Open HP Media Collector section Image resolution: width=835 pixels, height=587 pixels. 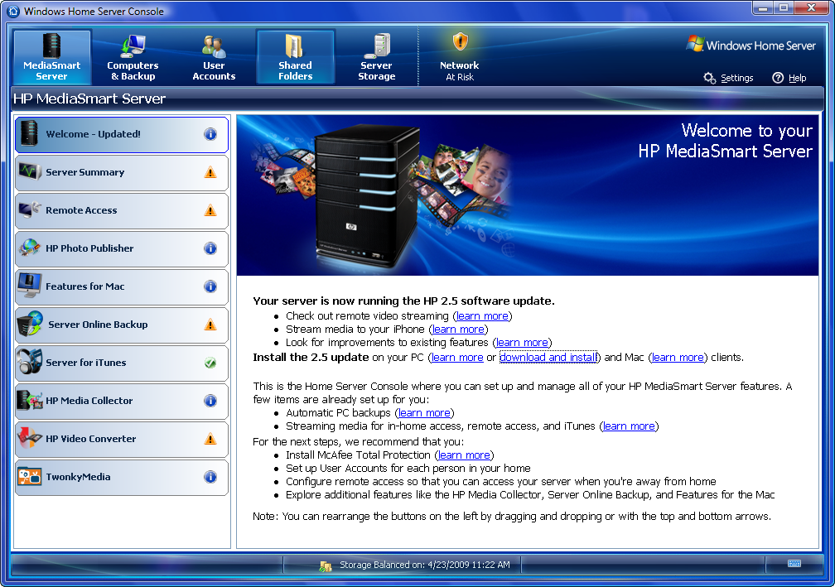122,401
